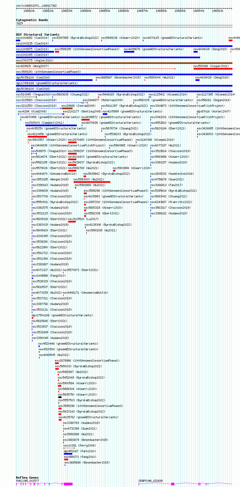
Task: Select variant nsv3953185 (Wenger2019)
Action: pos(50,180)
